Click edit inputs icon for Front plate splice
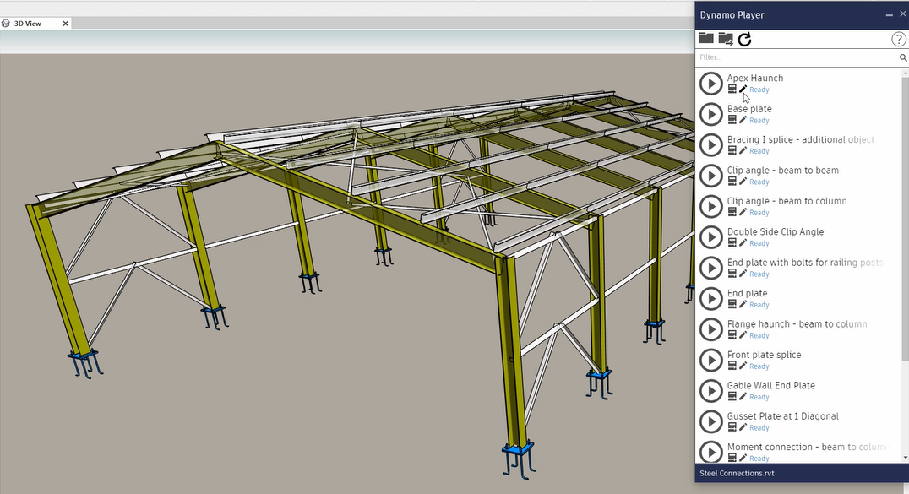The height and width of the screenshot is (494, 909). [x=732, y=366]
